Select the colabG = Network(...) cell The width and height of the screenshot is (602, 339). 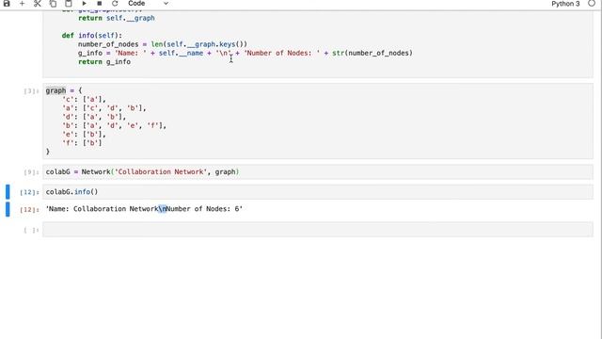click(318, 171)
